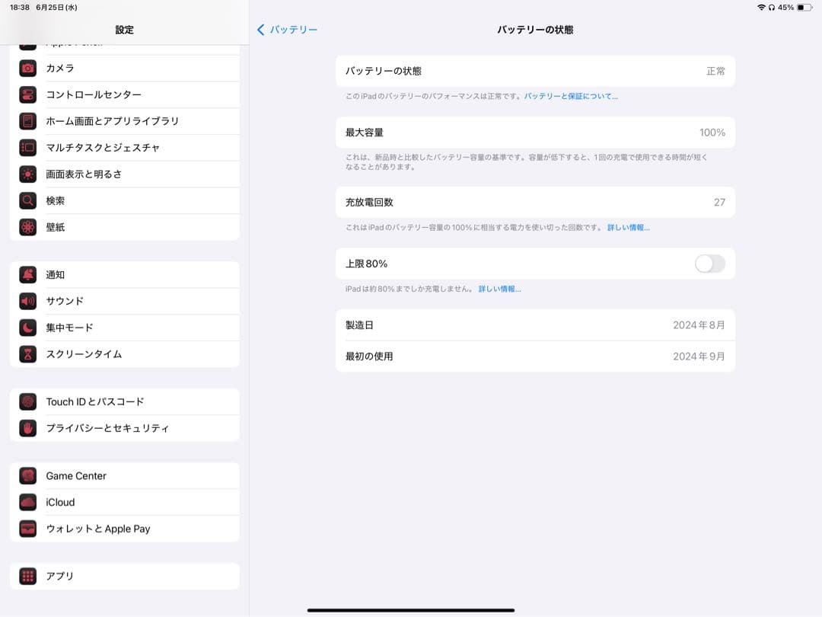Image resolution: width=822 pixels, height=617 pixels.
Task: Open the サウンド speaker icon
Action: pyautogui.click(x=28, y=301)
